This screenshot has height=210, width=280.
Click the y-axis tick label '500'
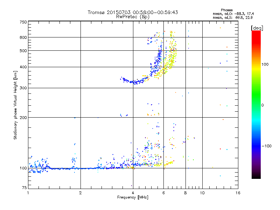point(23,51)
